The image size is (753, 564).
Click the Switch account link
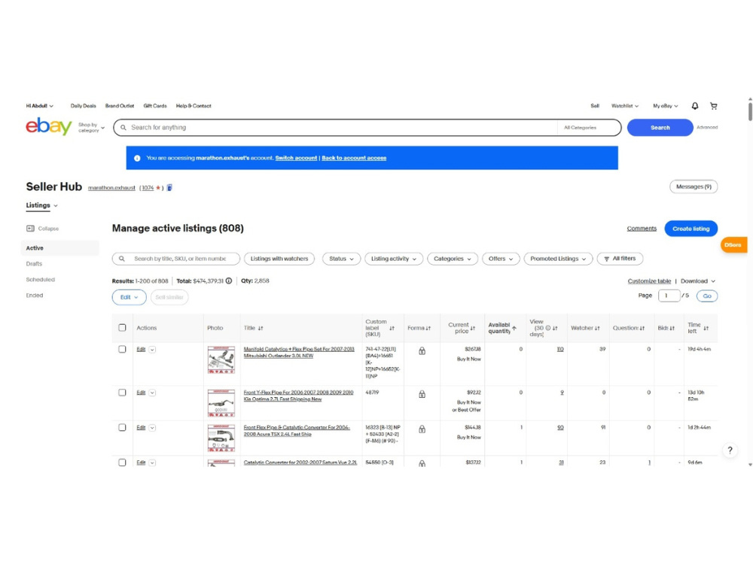click(296, 158)
